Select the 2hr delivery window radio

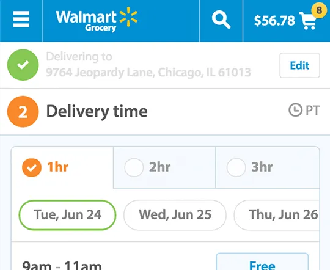(134, 167)
